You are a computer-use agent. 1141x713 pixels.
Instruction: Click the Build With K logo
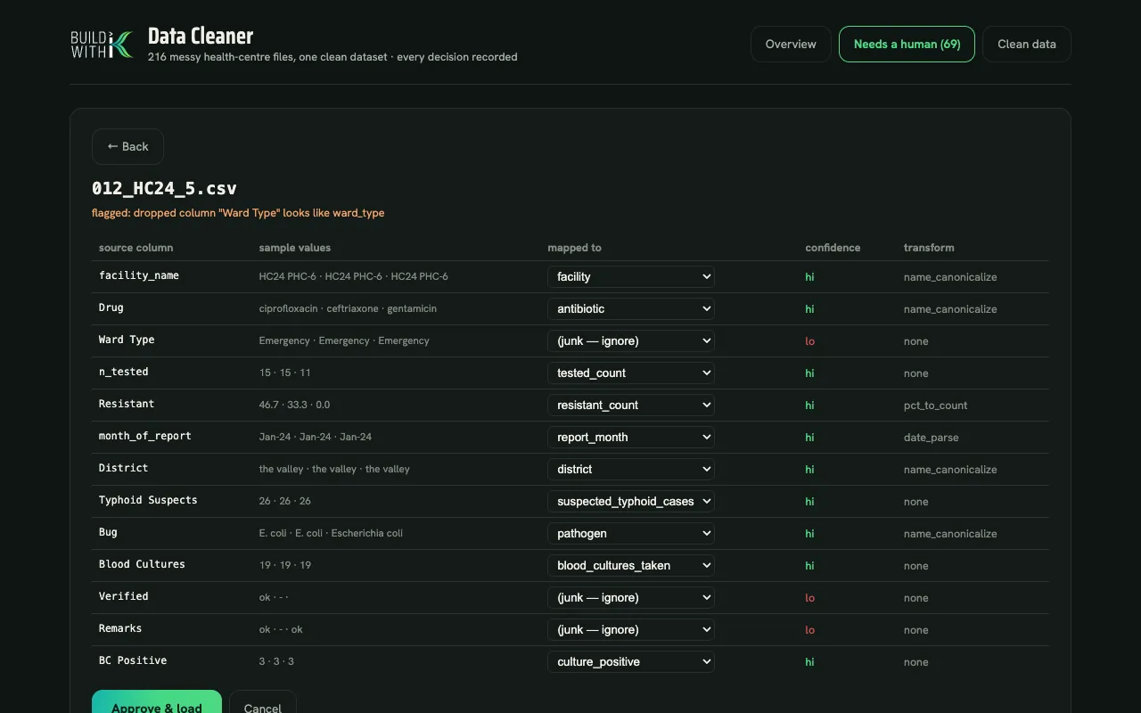point(103,44)
